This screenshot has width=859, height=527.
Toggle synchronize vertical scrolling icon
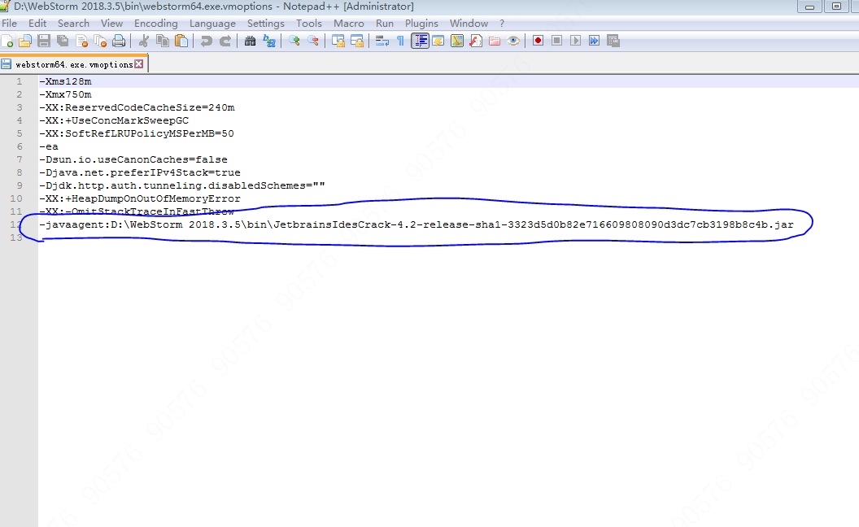[338, 41]
